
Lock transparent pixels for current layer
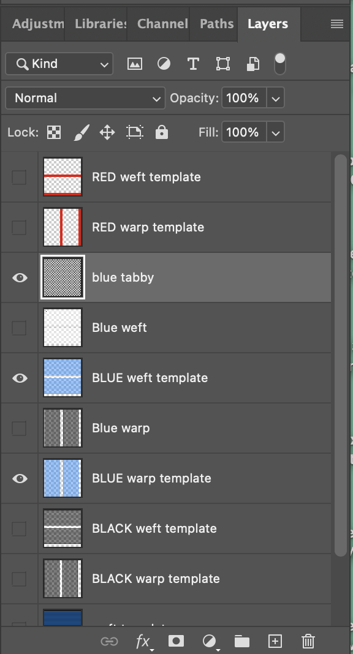(53, 132)
